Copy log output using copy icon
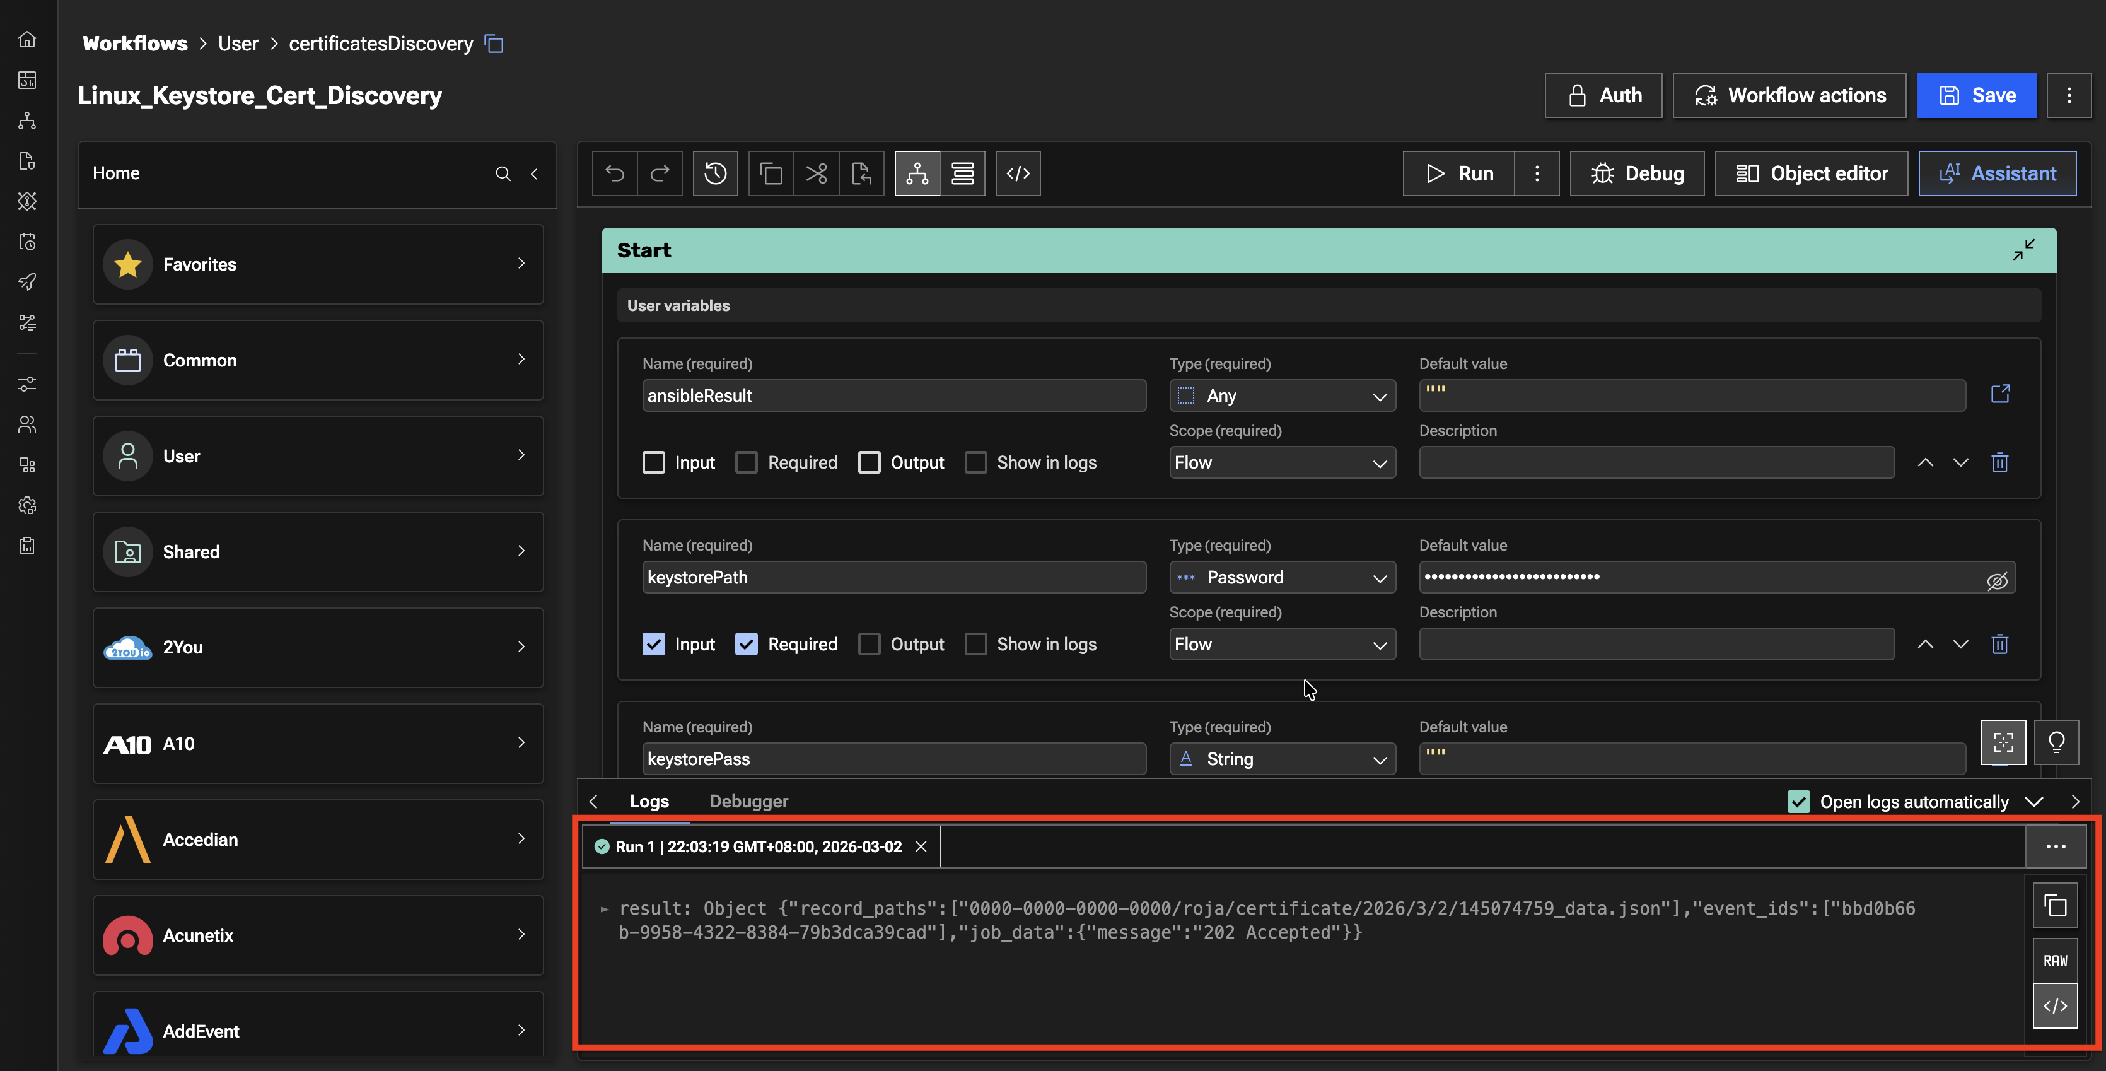The image size is (2106, 1071). point(2054,906)
